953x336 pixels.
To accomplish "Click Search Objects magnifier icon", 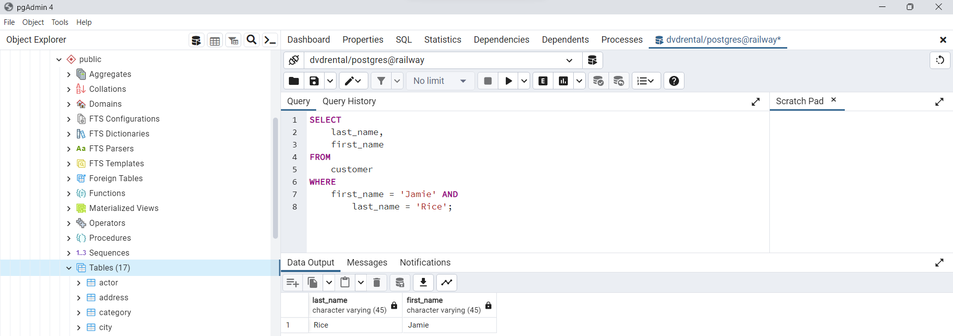I will [x=252, y=40].
